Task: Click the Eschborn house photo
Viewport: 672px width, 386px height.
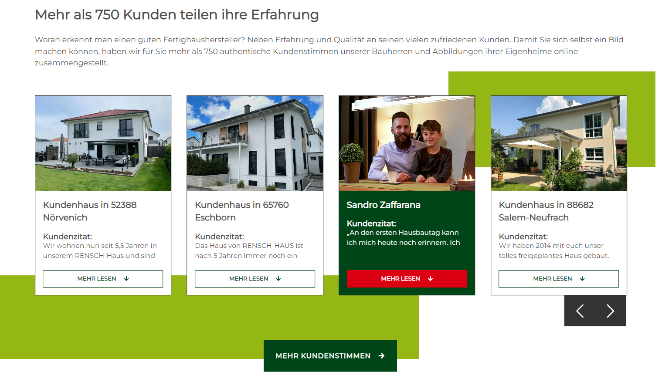Action: 255,143
